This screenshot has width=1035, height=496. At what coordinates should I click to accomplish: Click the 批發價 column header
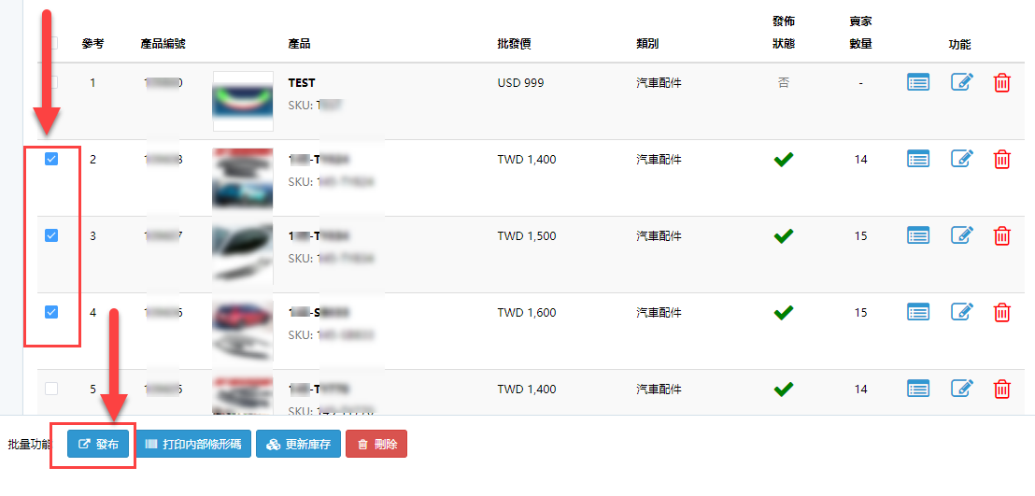514,44
